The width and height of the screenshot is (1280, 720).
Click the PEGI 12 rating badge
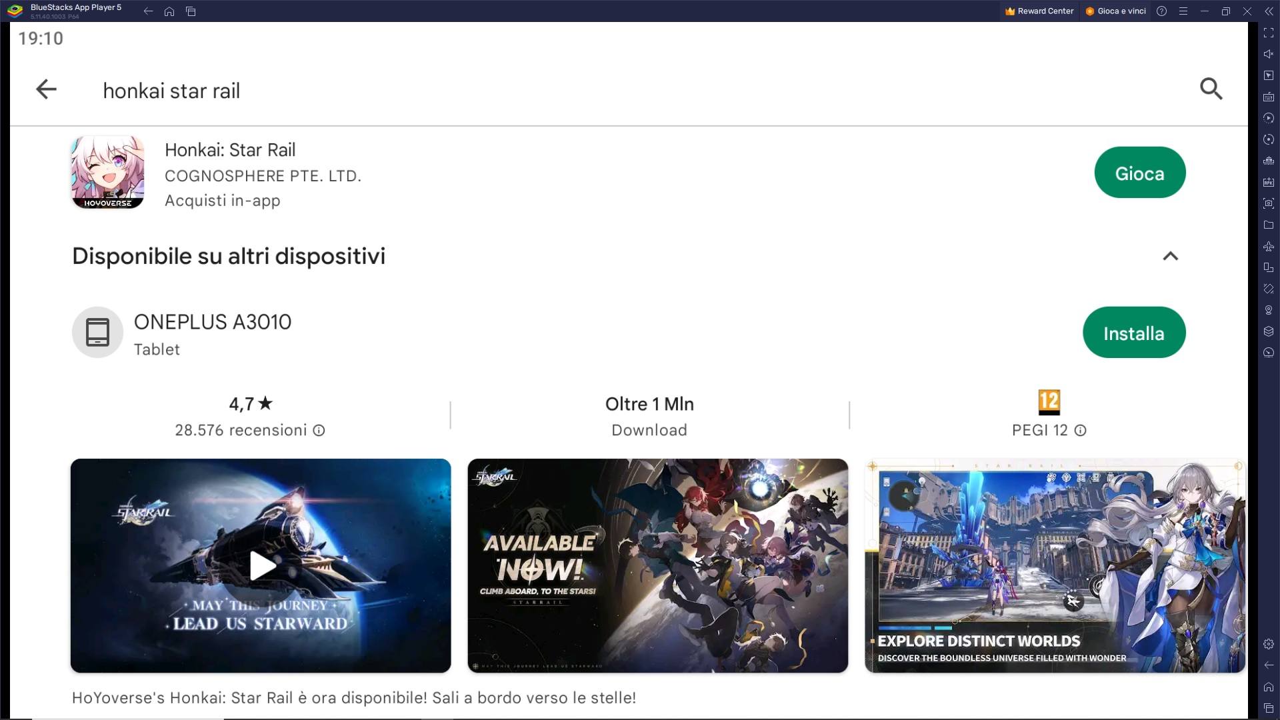(x=1049, y=402)
